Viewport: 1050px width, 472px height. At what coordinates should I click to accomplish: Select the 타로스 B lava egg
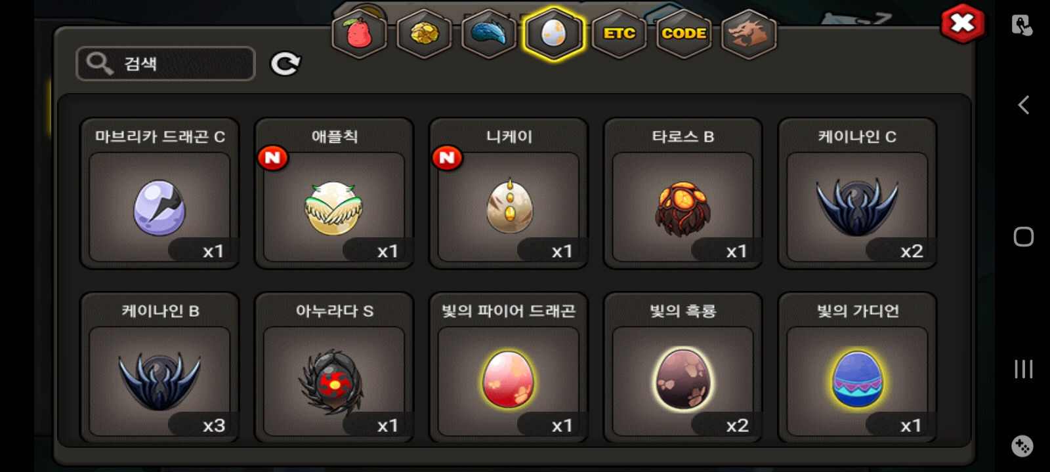tap(683, 193)
